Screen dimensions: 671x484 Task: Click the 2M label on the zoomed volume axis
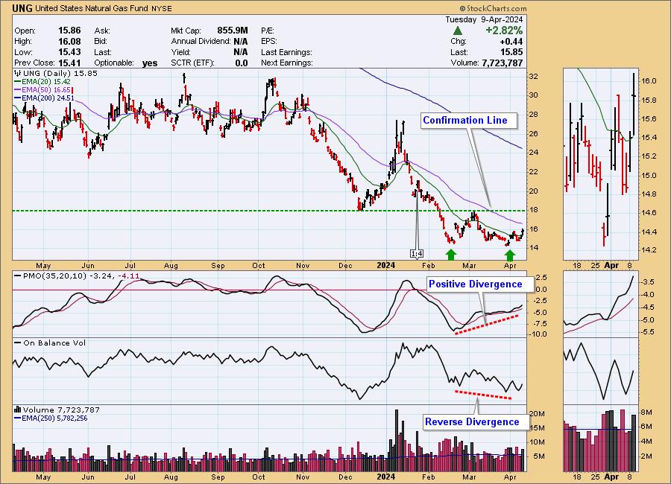[x=646, y=456]
